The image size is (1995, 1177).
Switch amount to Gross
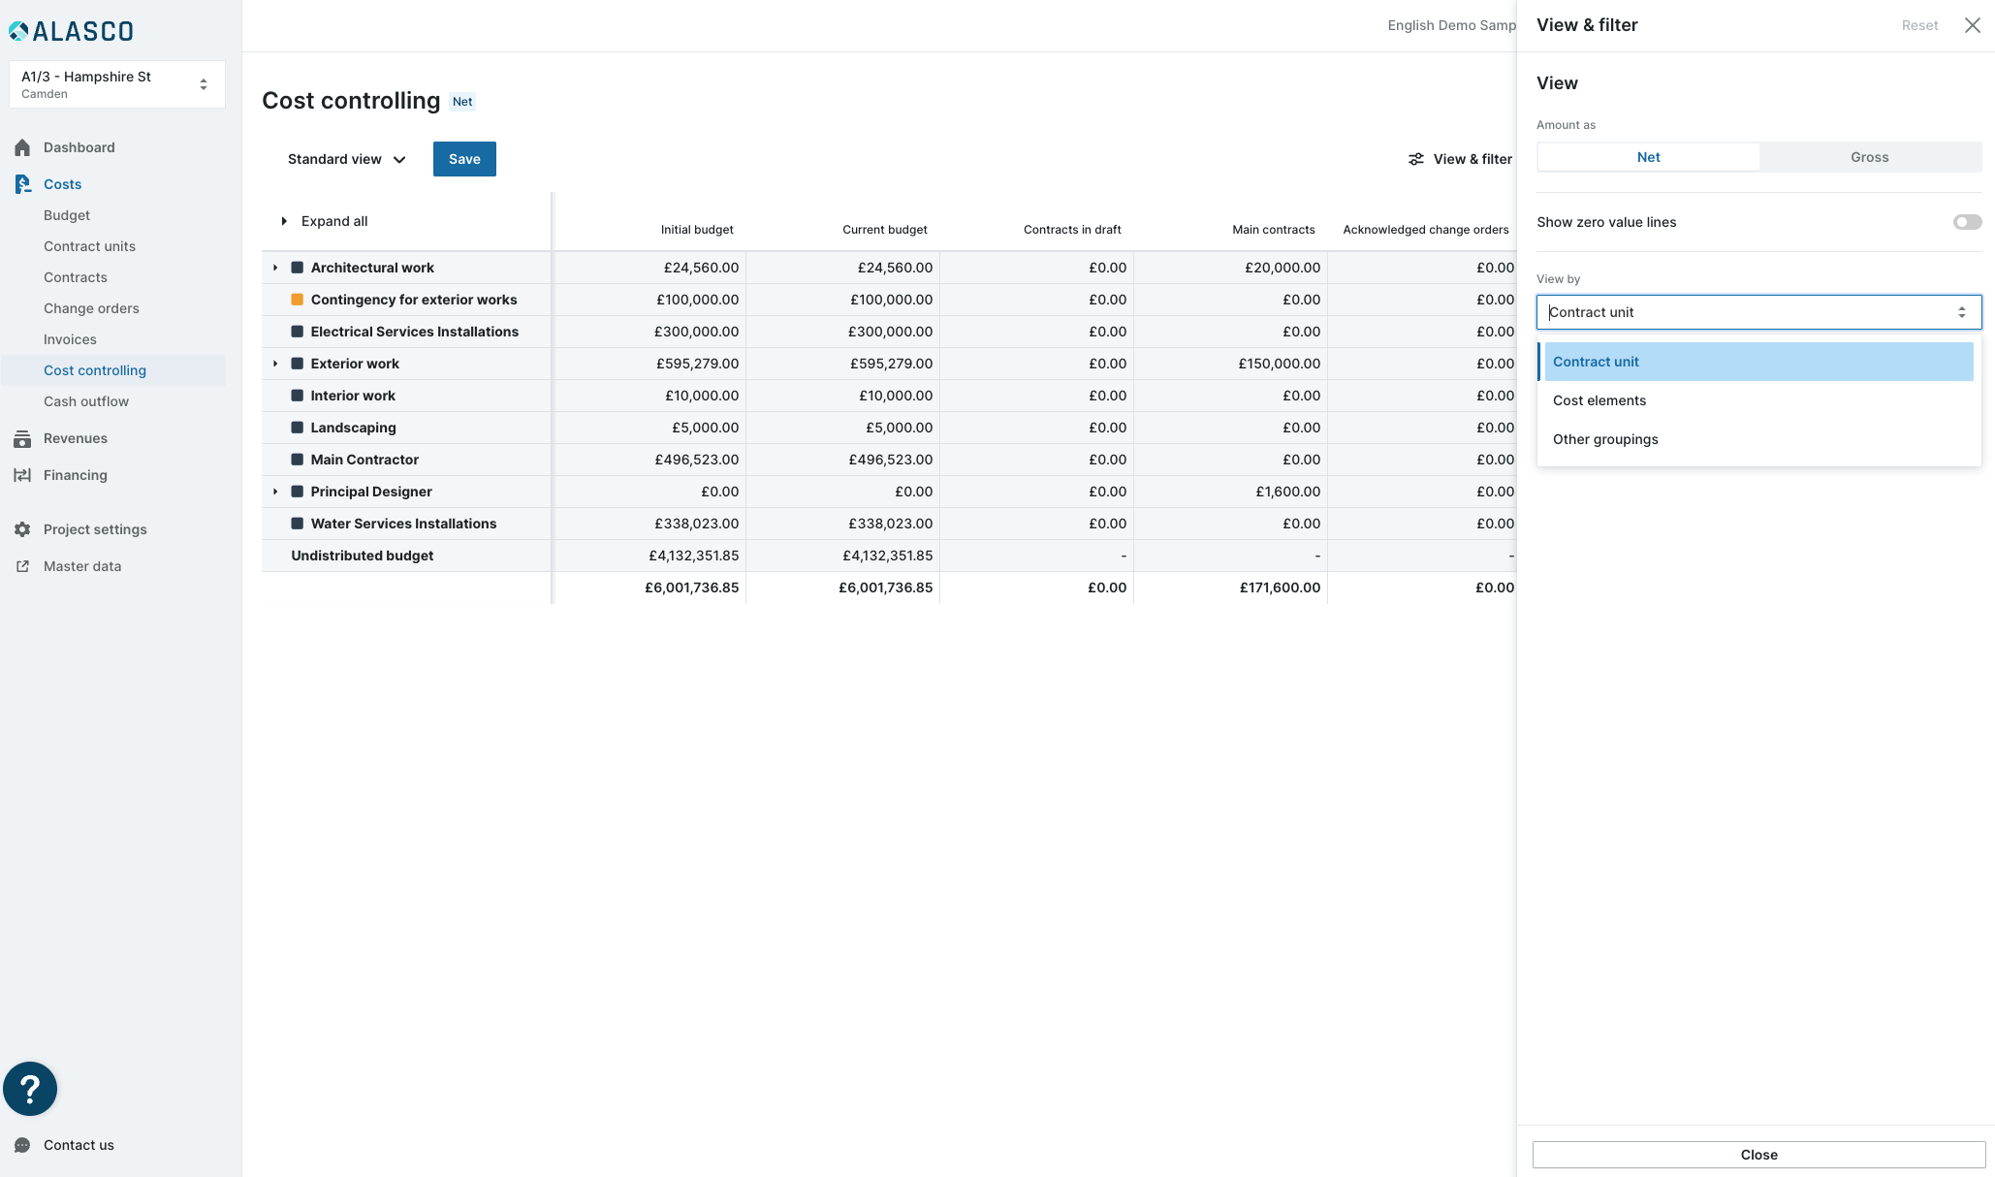click(x=1870, y=157)
